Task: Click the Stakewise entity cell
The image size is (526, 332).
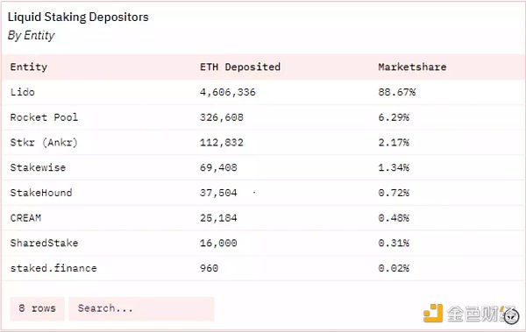Action: tap(38, 167)
